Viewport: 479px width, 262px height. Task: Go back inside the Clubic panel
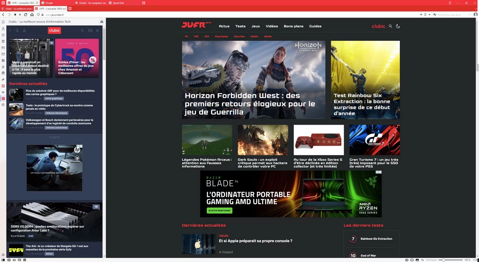tap(10, 30)
